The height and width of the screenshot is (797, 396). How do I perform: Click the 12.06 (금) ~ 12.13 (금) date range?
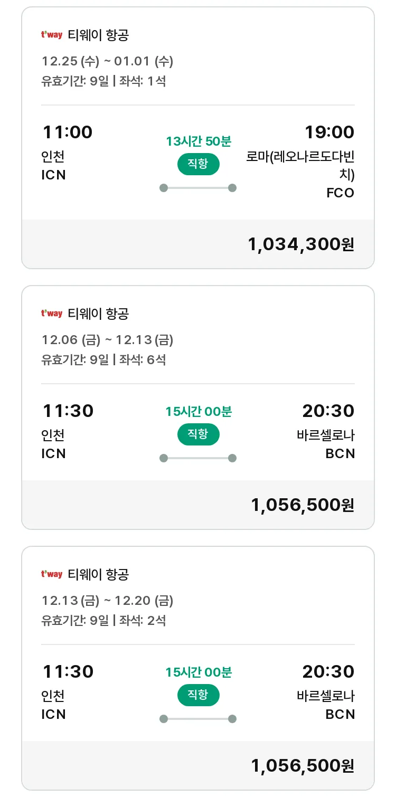[x=107, y=340]
